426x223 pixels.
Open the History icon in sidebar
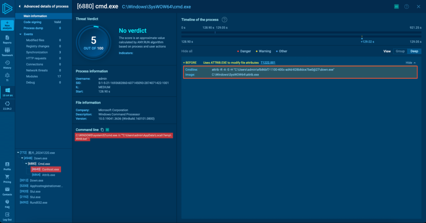(7, 64)
